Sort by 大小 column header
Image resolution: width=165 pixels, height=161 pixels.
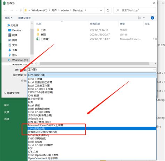click(147, 24)
